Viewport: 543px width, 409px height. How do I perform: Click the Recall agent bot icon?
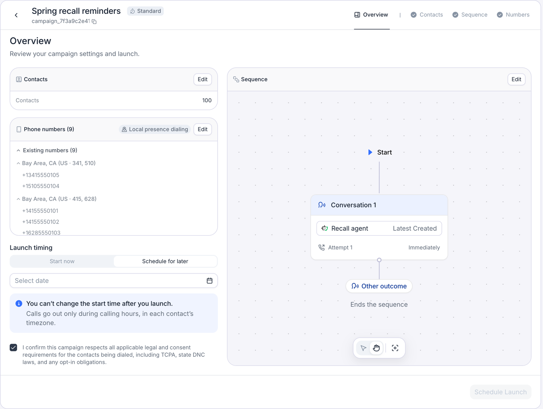click(x=325, y=228)
